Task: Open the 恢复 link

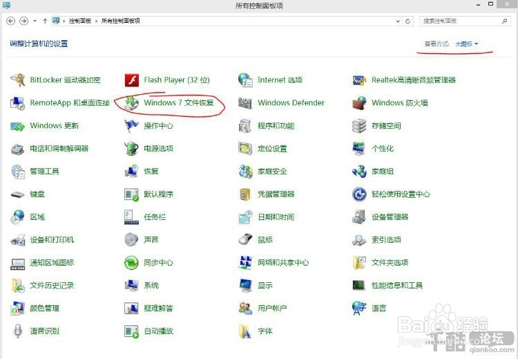Action: click(151, 172)
